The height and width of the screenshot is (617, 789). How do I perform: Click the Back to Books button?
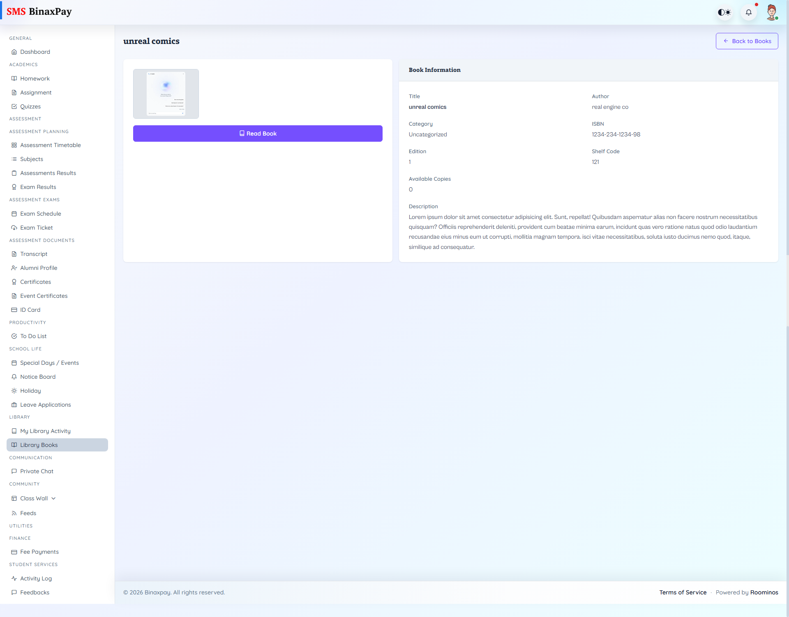(747, 41)
